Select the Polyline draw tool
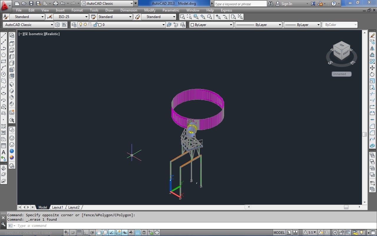 point(4,48)
